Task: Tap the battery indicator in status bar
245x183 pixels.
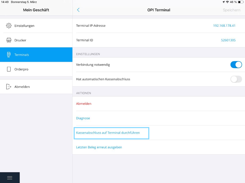Action: pos(240,2)
